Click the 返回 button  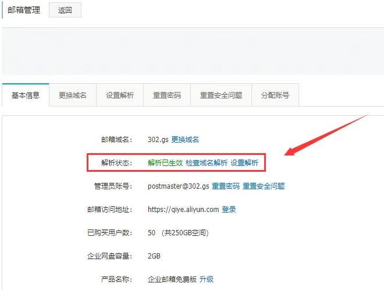click(x=65, y=10)
